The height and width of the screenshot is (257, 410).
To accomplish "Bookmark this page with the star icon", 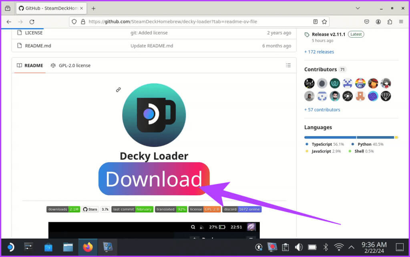I will pos(324,22).
